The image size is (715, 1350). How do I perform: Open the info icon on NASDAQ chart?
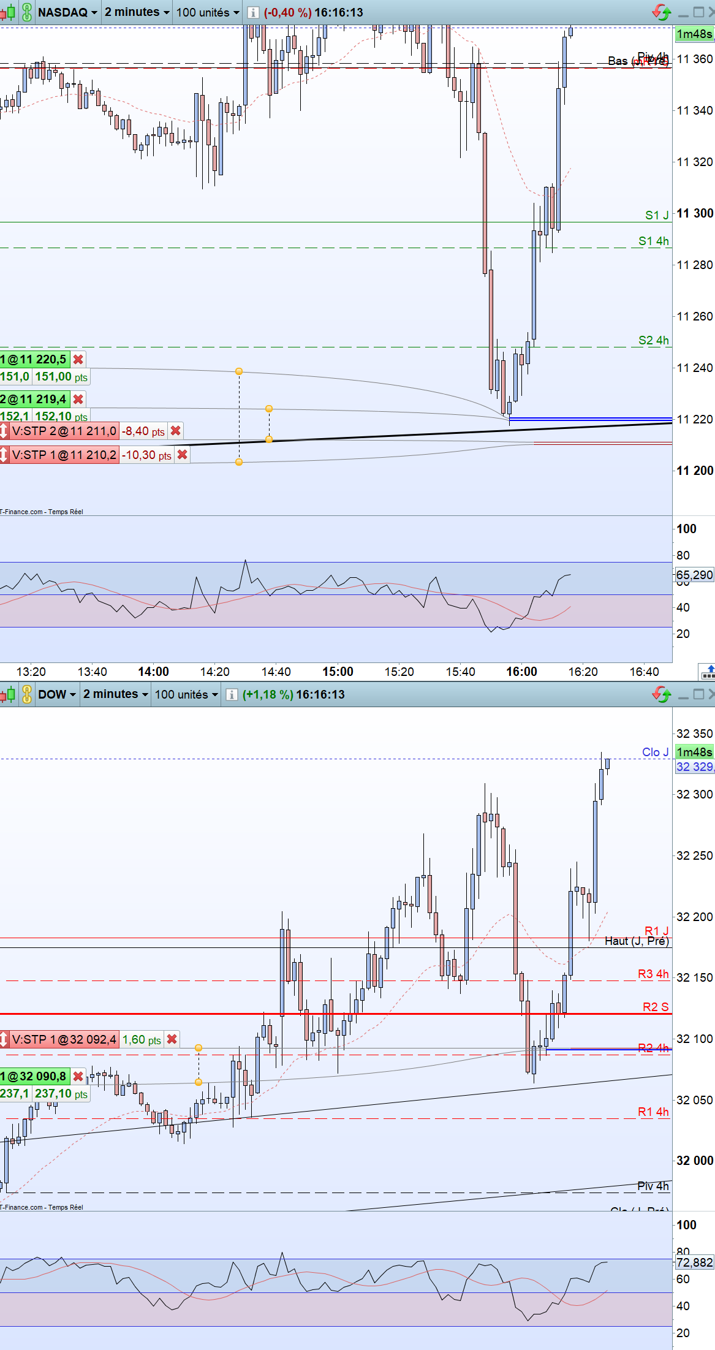point(253,13)
